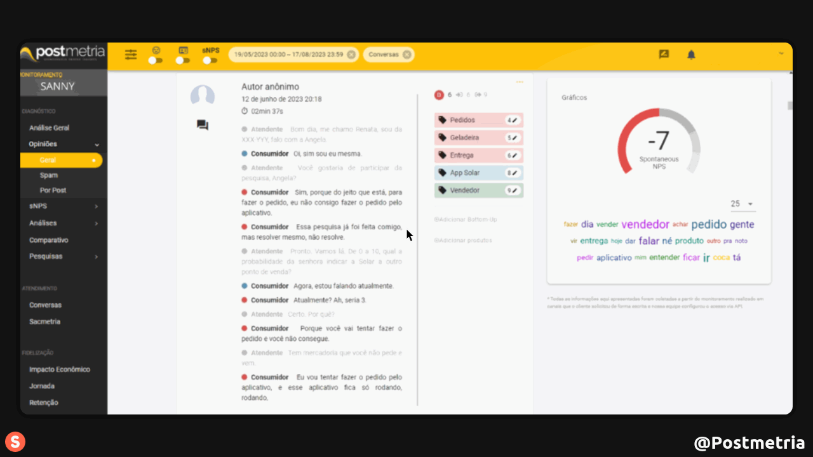Click the conversation chat bubbles icon
The height and width of the screenshot is (457, 813).
(203, 125)
